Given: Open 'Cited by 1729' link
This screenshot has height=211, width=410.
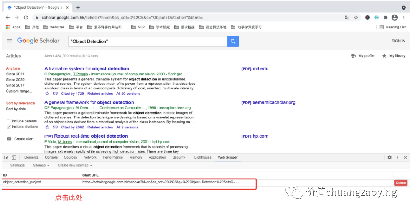Looking at the screenshot, I should pyautogui.click(x=72, y=94).
